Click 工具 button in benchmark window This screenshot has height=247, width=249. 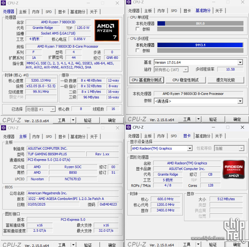click(187, 119)
